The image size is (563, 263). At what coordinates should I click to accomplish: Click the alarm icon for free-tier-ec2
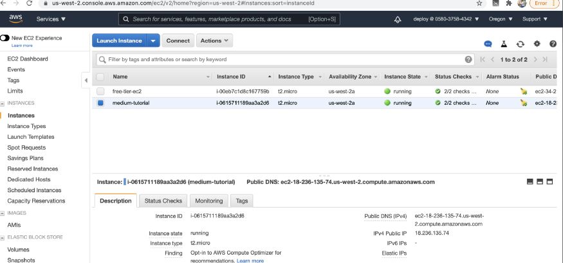tap(524, 91)
